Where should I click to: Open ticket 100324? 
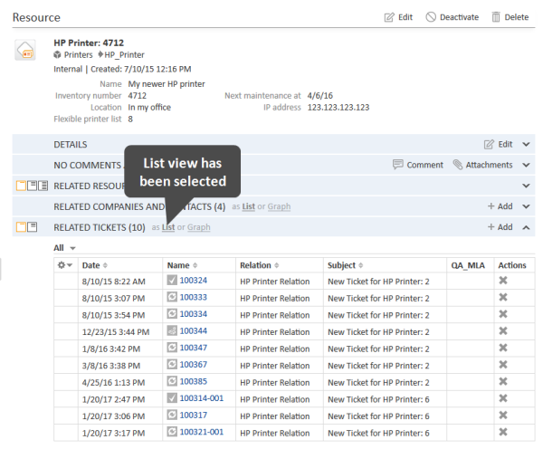194,281
